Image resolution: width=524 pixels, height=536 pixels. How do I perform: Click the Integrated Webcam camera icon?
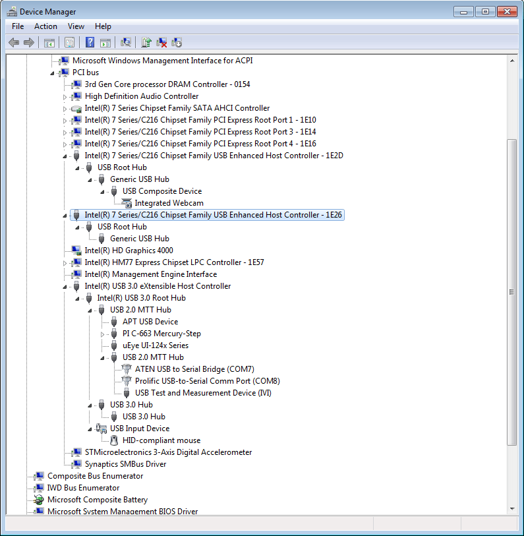coord(127,203)
